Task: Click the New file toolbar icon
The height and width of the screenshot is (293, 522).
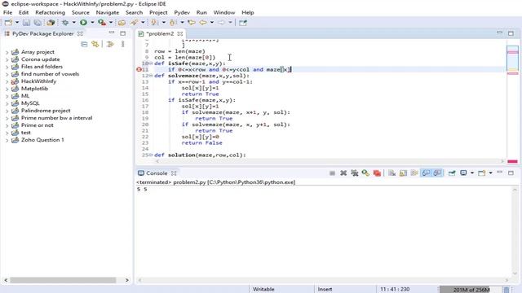Action: pyautogui.click(x=8, y=23)
